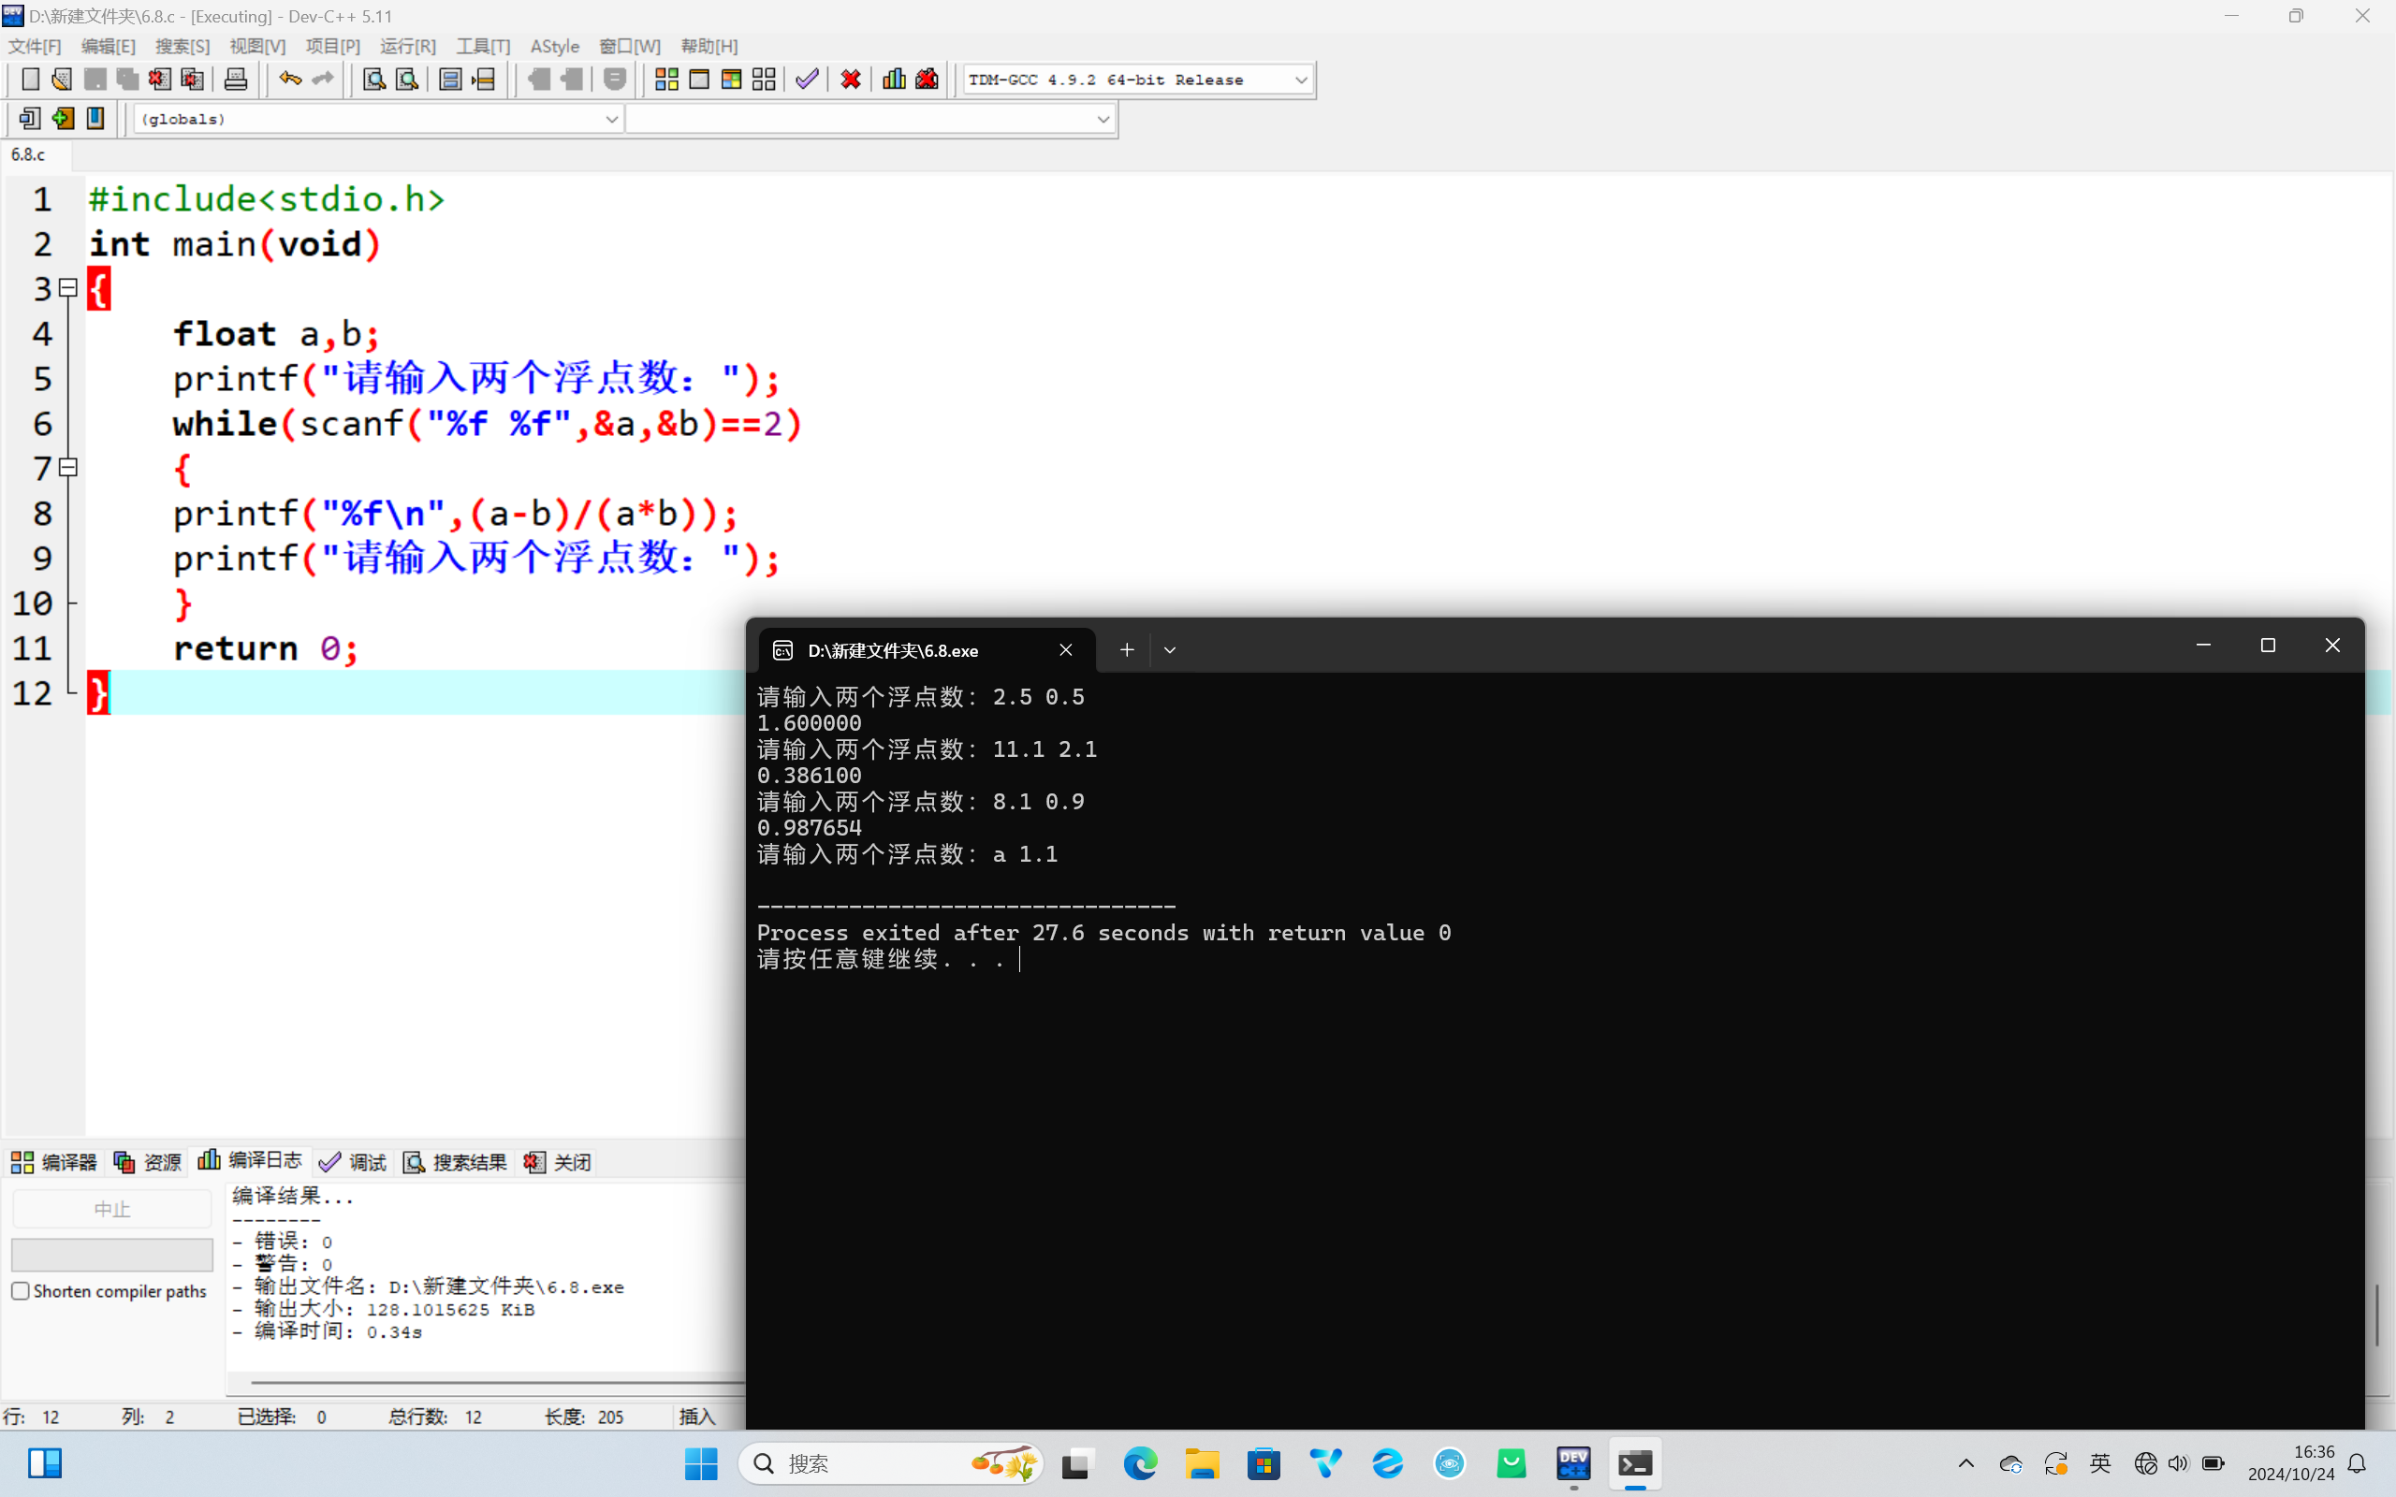Click the Print toolbar icon

236,80
